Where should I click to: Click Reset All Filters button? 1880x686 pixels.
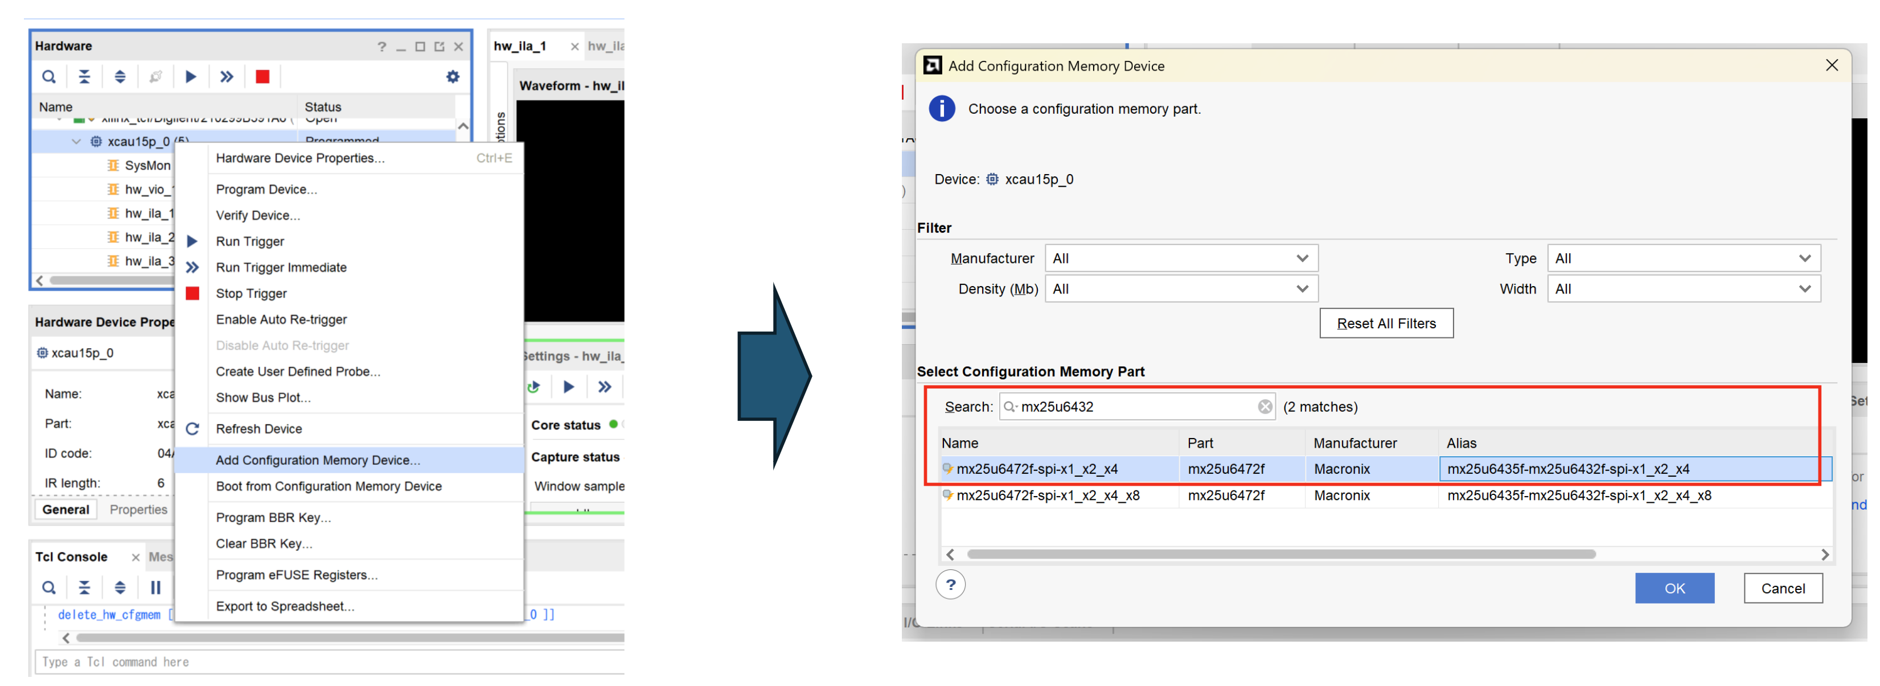tap(1385, 323)
